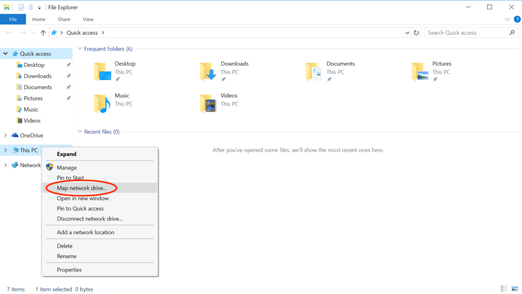Viewport: 522px width, 294px height.
Task: Switch to details view in status bar
Action: click(504, 289)
